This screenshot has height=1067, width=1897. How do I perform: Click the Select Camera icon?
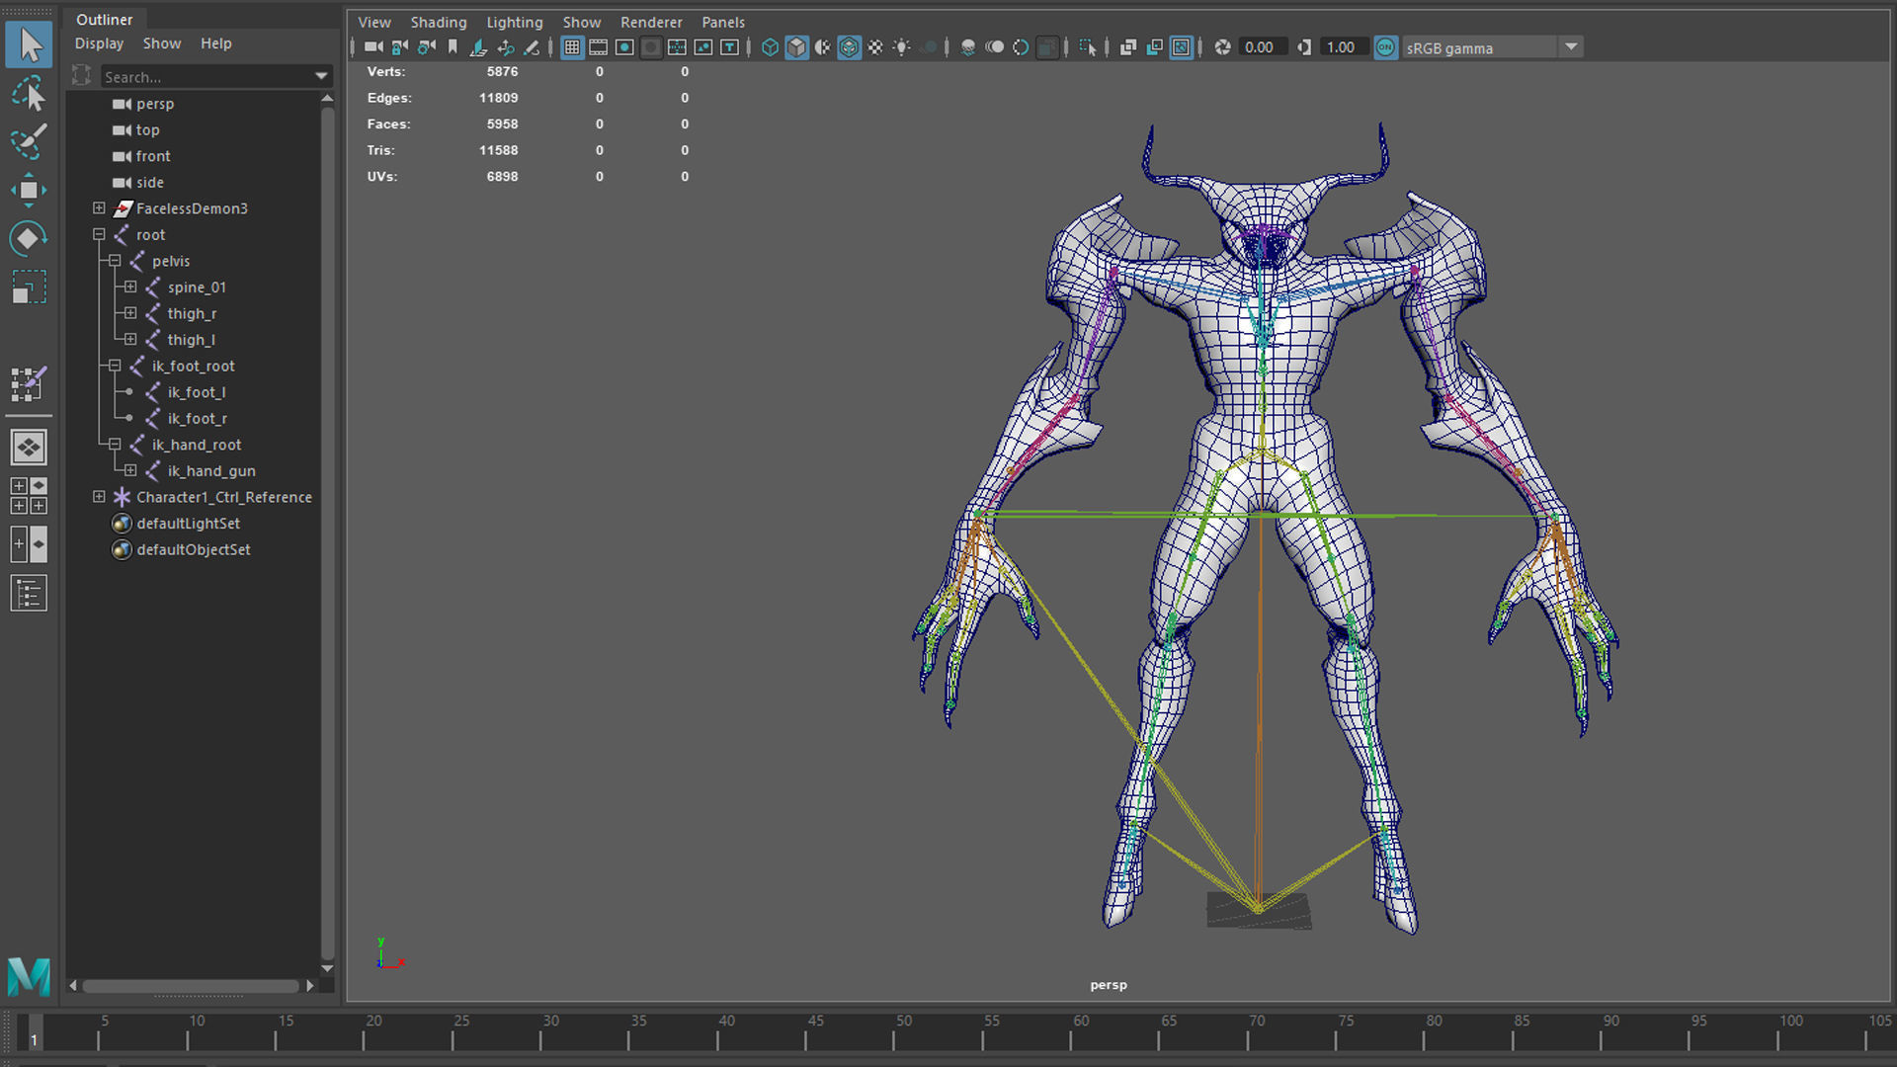(x=373, y=47)
